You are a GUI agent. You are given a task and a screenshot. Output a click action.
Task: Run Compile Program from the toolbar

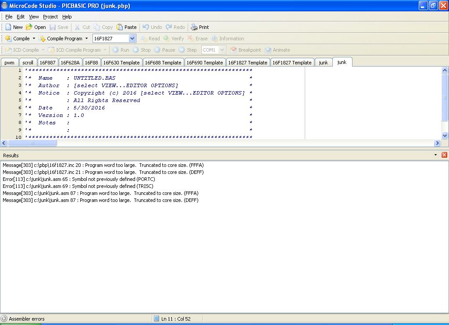61,39
